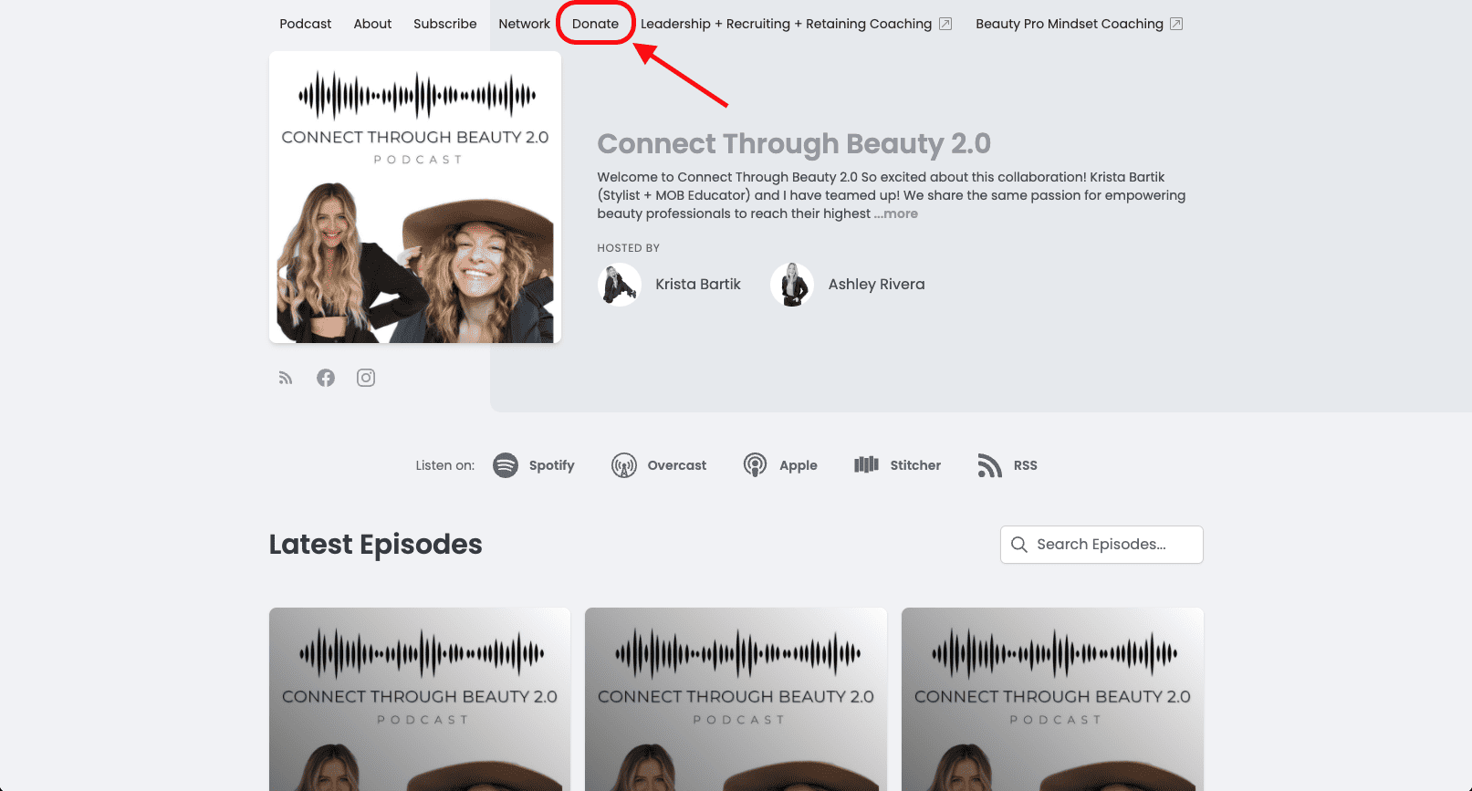
Task: Listen on Spotify text link
Action: pos(552,465)
